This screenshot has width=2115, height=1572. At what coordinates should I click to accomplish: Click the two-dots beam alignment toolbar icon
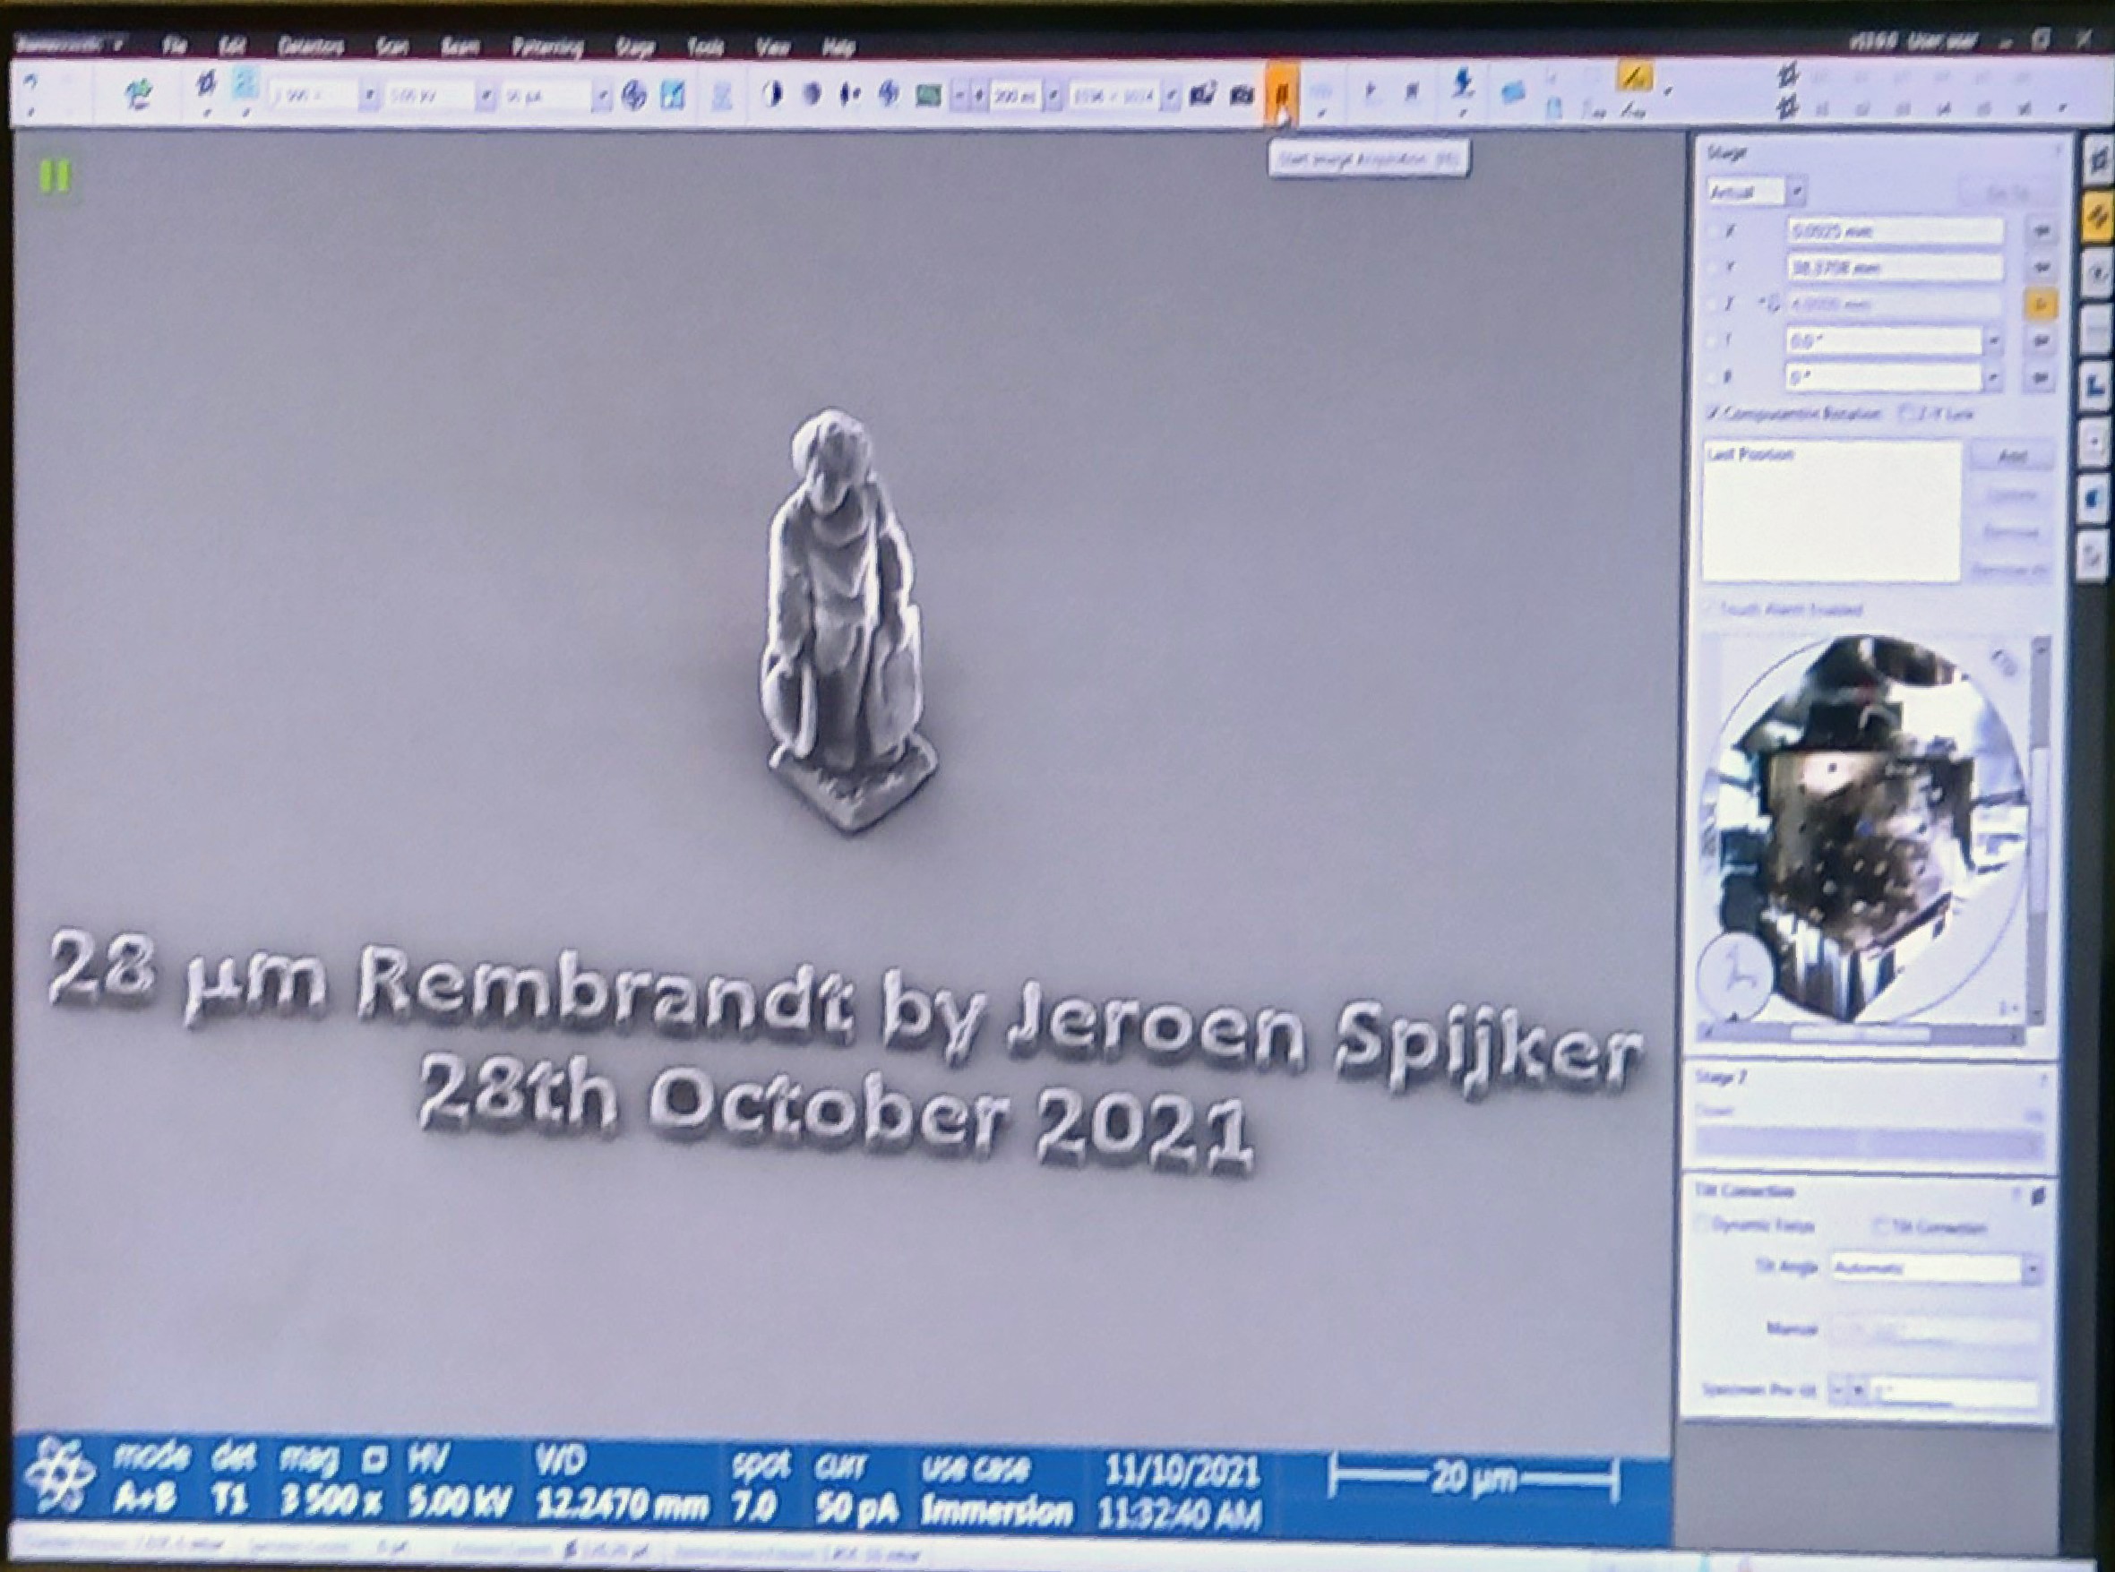pyautogui.click(x=849, y=93)
